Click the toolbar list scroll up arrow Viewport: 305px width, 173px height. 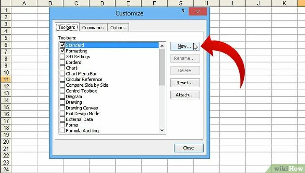coord(162,46)
